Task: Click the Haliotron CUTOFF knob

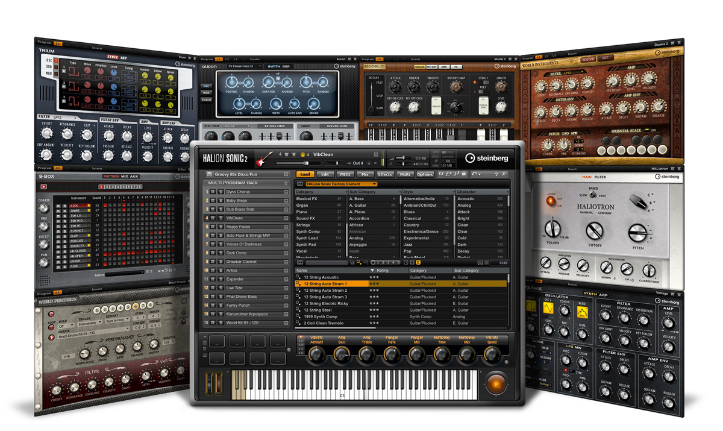Action: tap(595, 231)
